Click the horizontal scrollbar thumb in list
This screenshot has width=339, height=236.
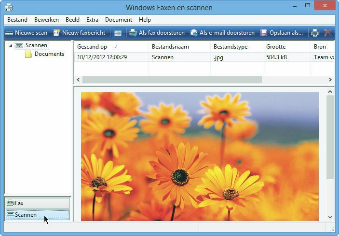pos(172,79)
